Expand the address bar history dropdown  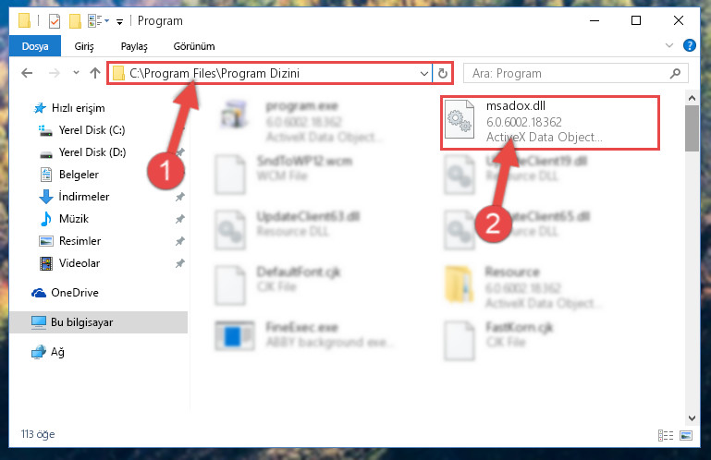424,73
